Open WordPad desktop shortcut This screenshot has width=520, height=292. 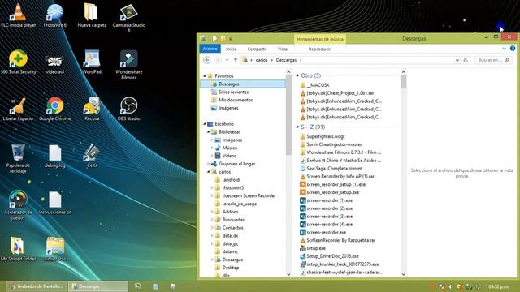[92, 62]
